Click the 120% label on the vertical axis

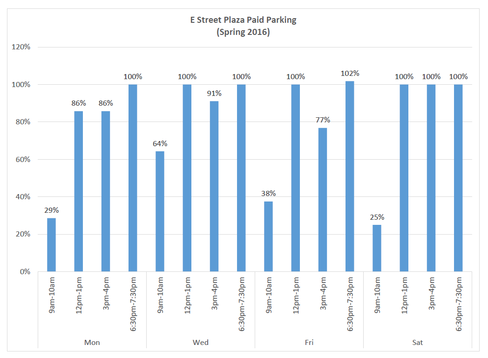pos(22,47)
